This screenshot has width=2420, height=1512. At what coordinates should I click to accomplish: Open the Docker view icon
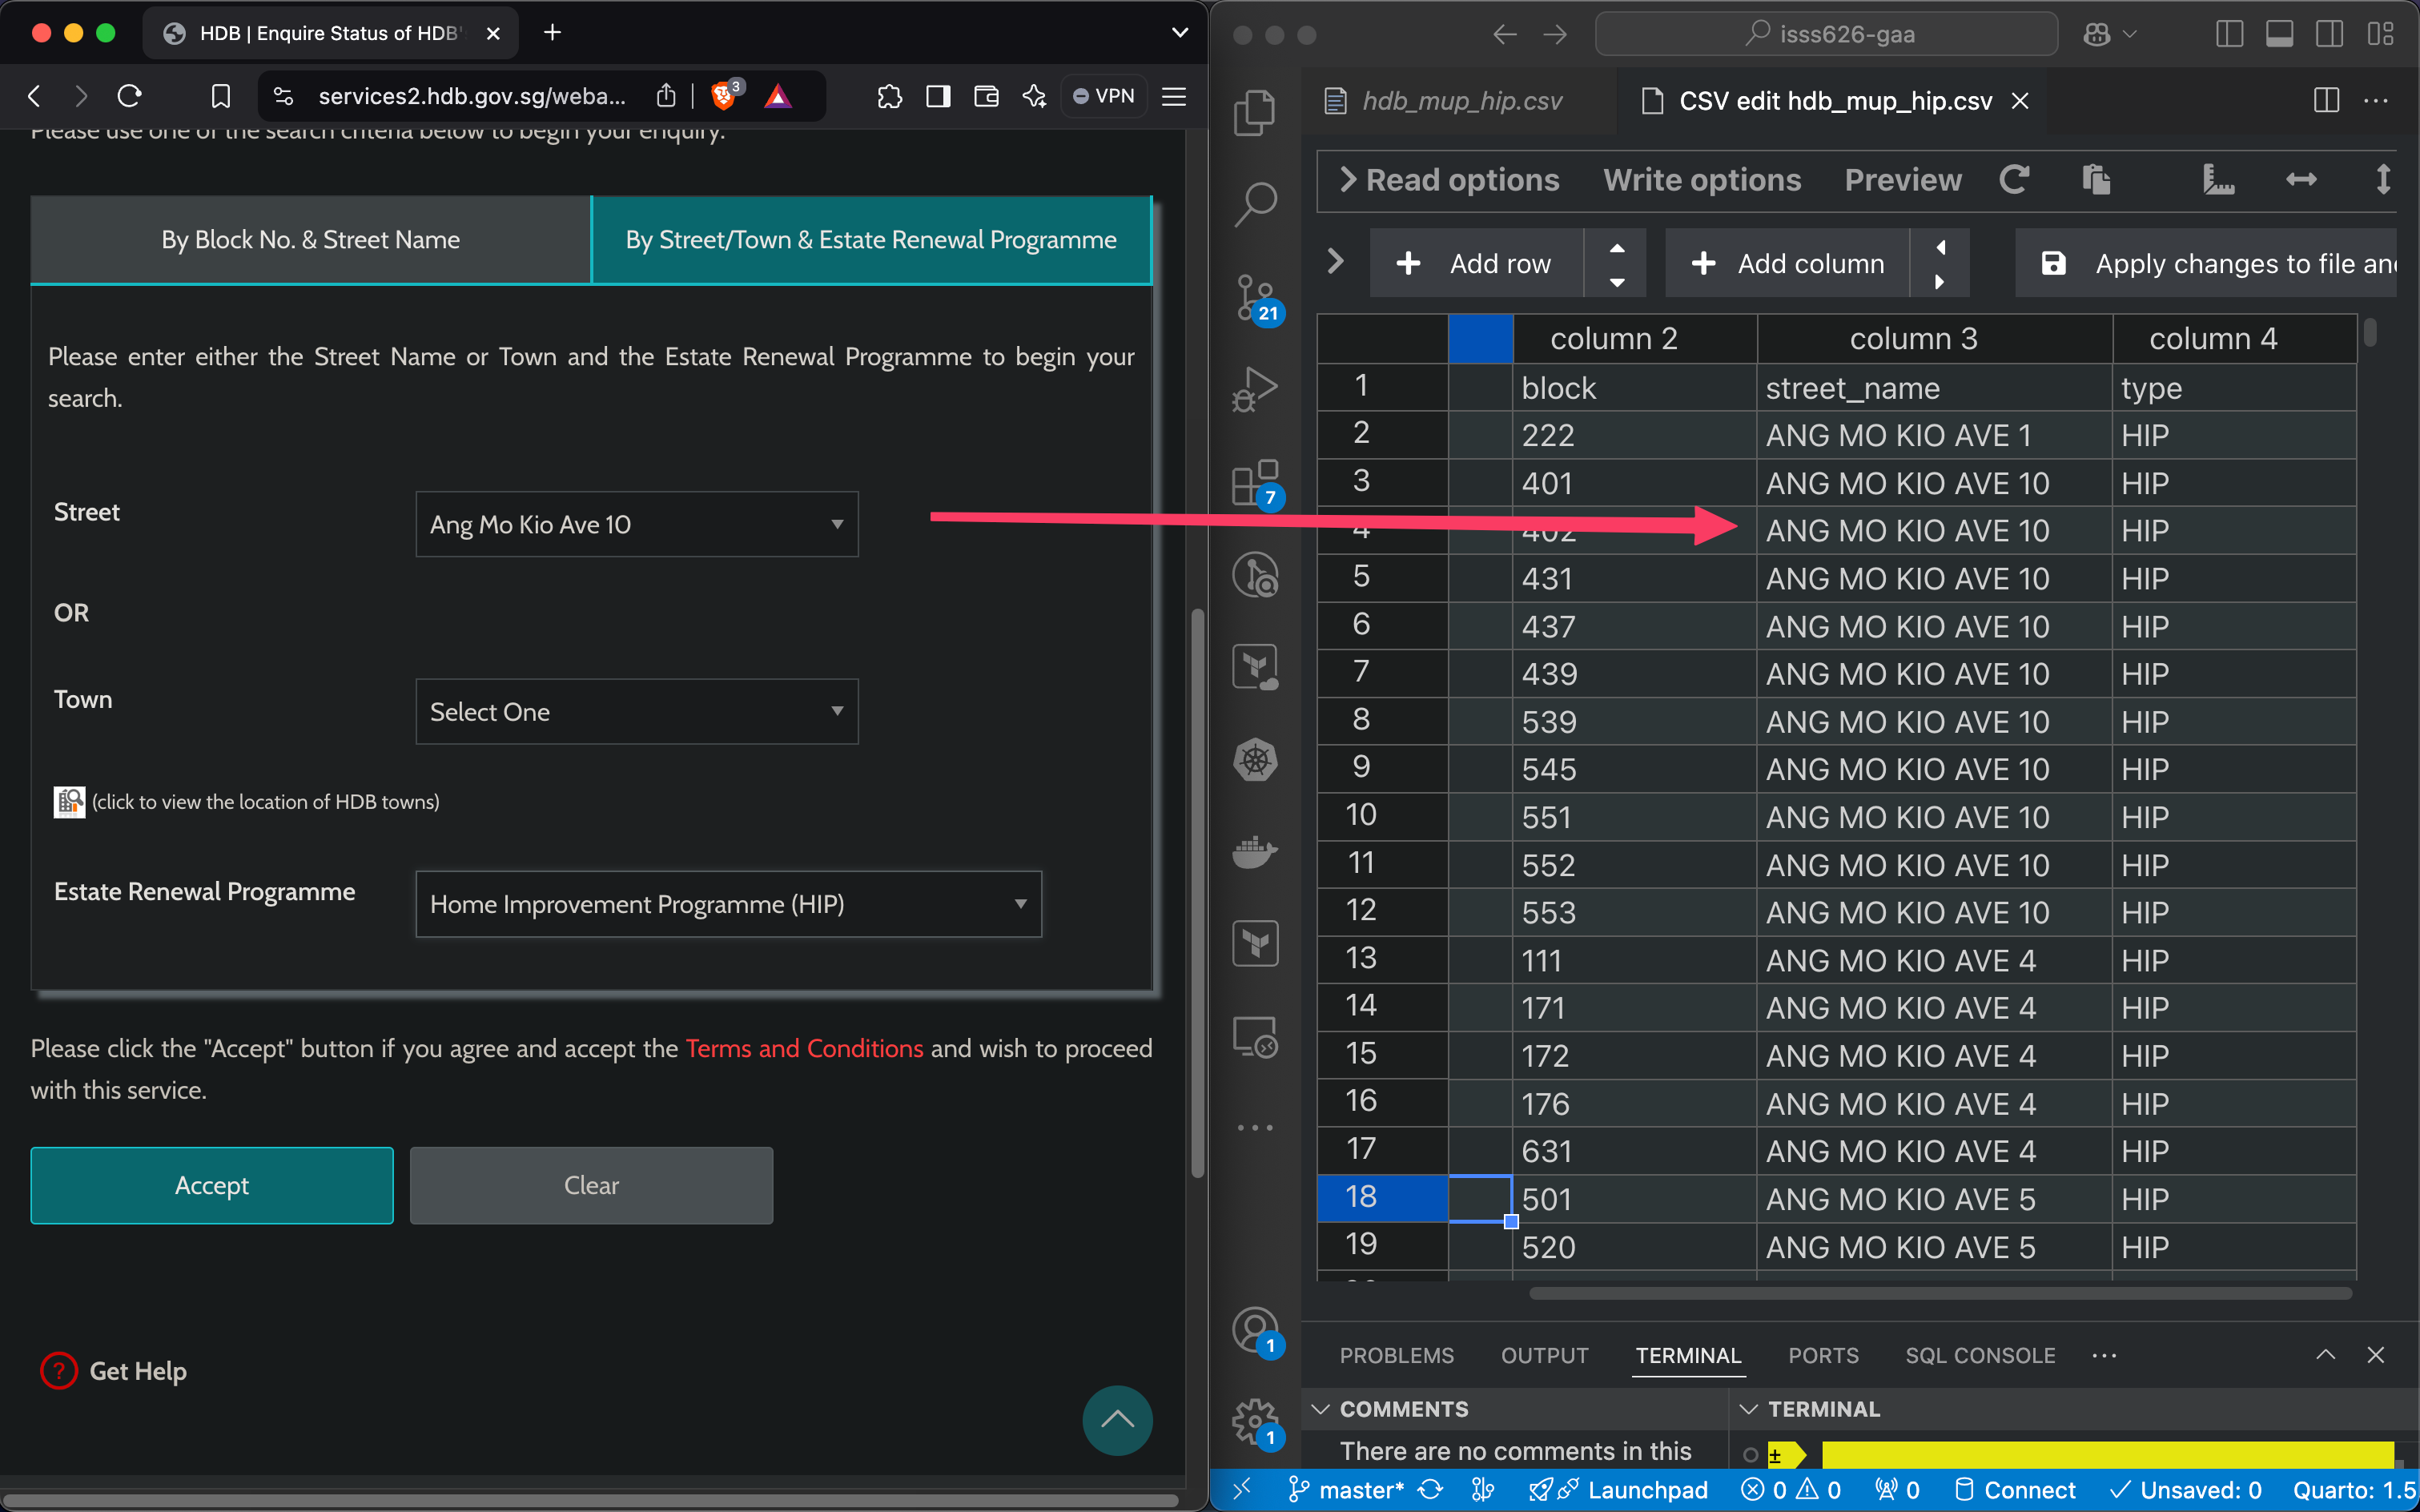pyautogui.click(x=1255, y=852)
